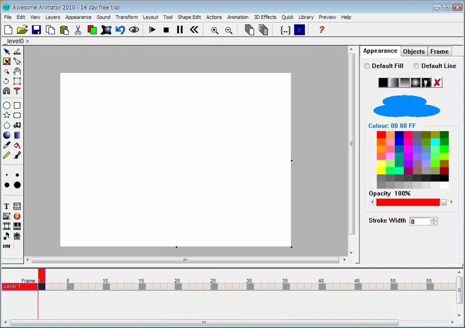465x328 pixels.
Task: Click the SVG import tool
Action: point(17,236)
